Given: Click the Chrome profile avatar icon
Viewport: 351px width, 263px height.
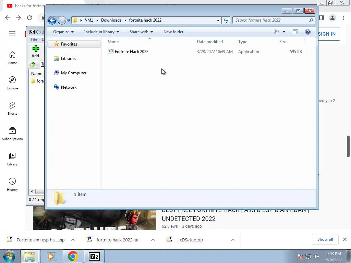Looking at the screenshot, I should pos(332,18).
